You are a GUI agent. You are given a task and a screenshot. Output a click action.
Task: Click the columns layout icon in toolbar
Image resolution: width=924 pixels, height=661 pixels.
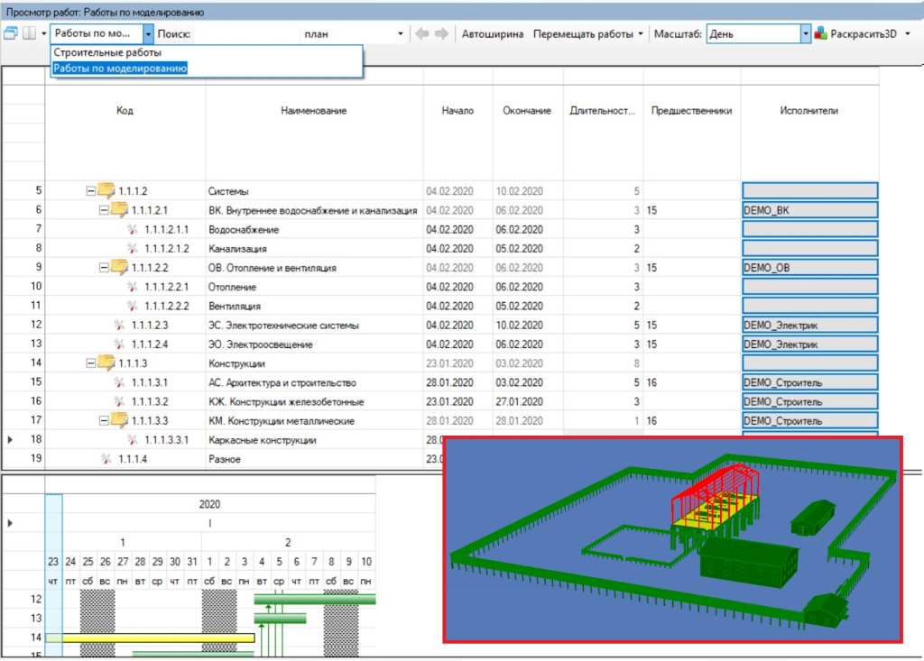[x=28, y=34]
